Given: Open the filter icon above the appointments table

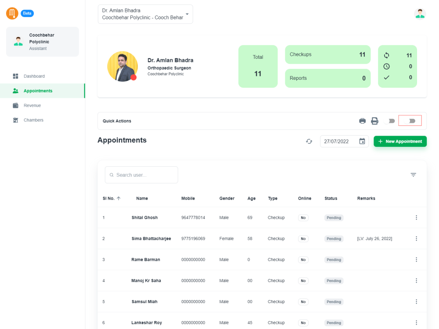Looking at the screenshot, I should 413,174.
